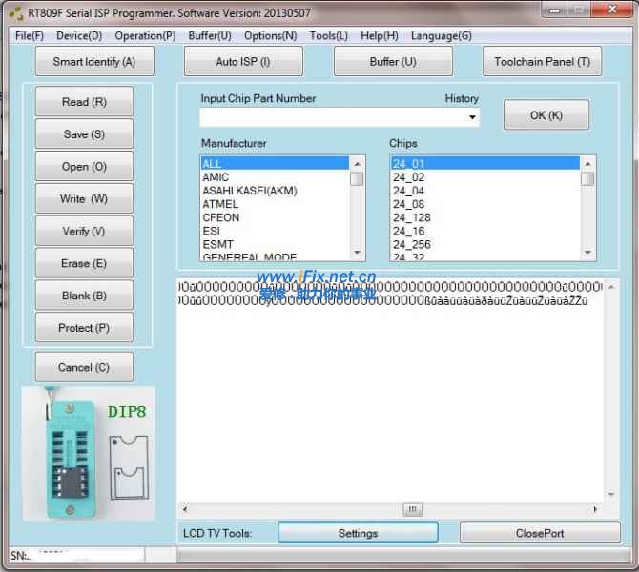Open the Operation(P) menu
This screenshot has height=572, width=639.
(x=145, y=36)
